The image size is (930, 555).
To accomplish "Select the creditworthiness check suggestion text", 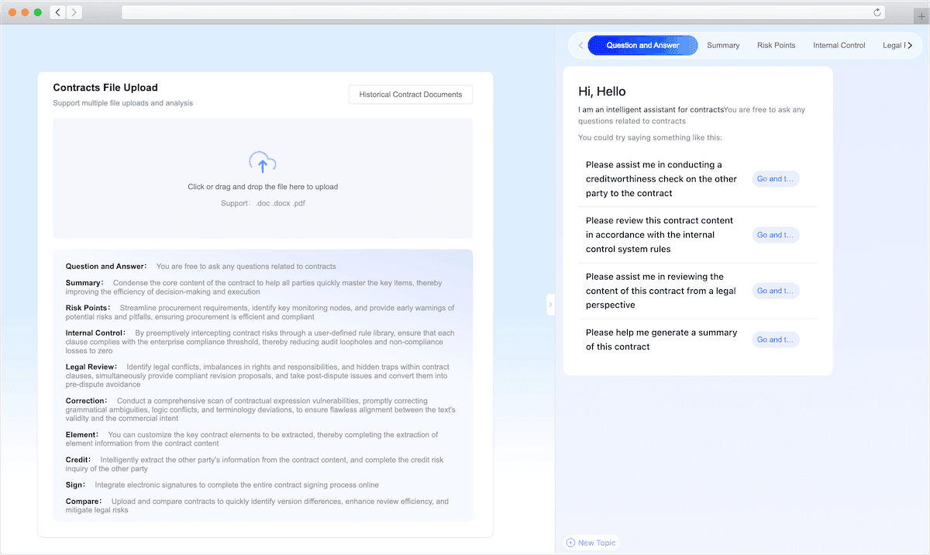I will pos(661,179).
